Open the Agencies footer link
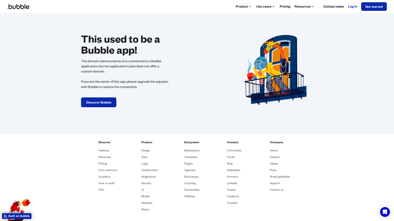The height and width of the screenshot is (221, 394). tap(190, 170)
